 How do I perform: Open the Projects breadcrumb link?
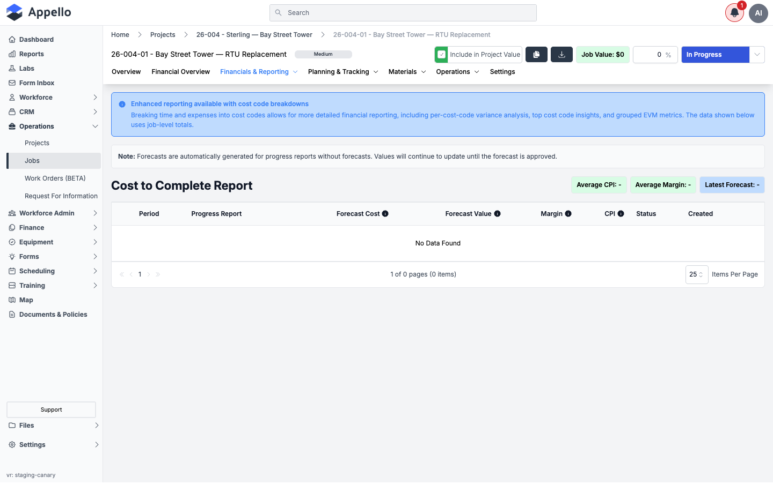click(x=163, y=35)
